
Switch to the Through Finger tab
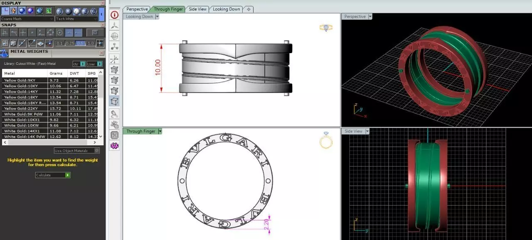pyautogui.click(x=168, y=9)
